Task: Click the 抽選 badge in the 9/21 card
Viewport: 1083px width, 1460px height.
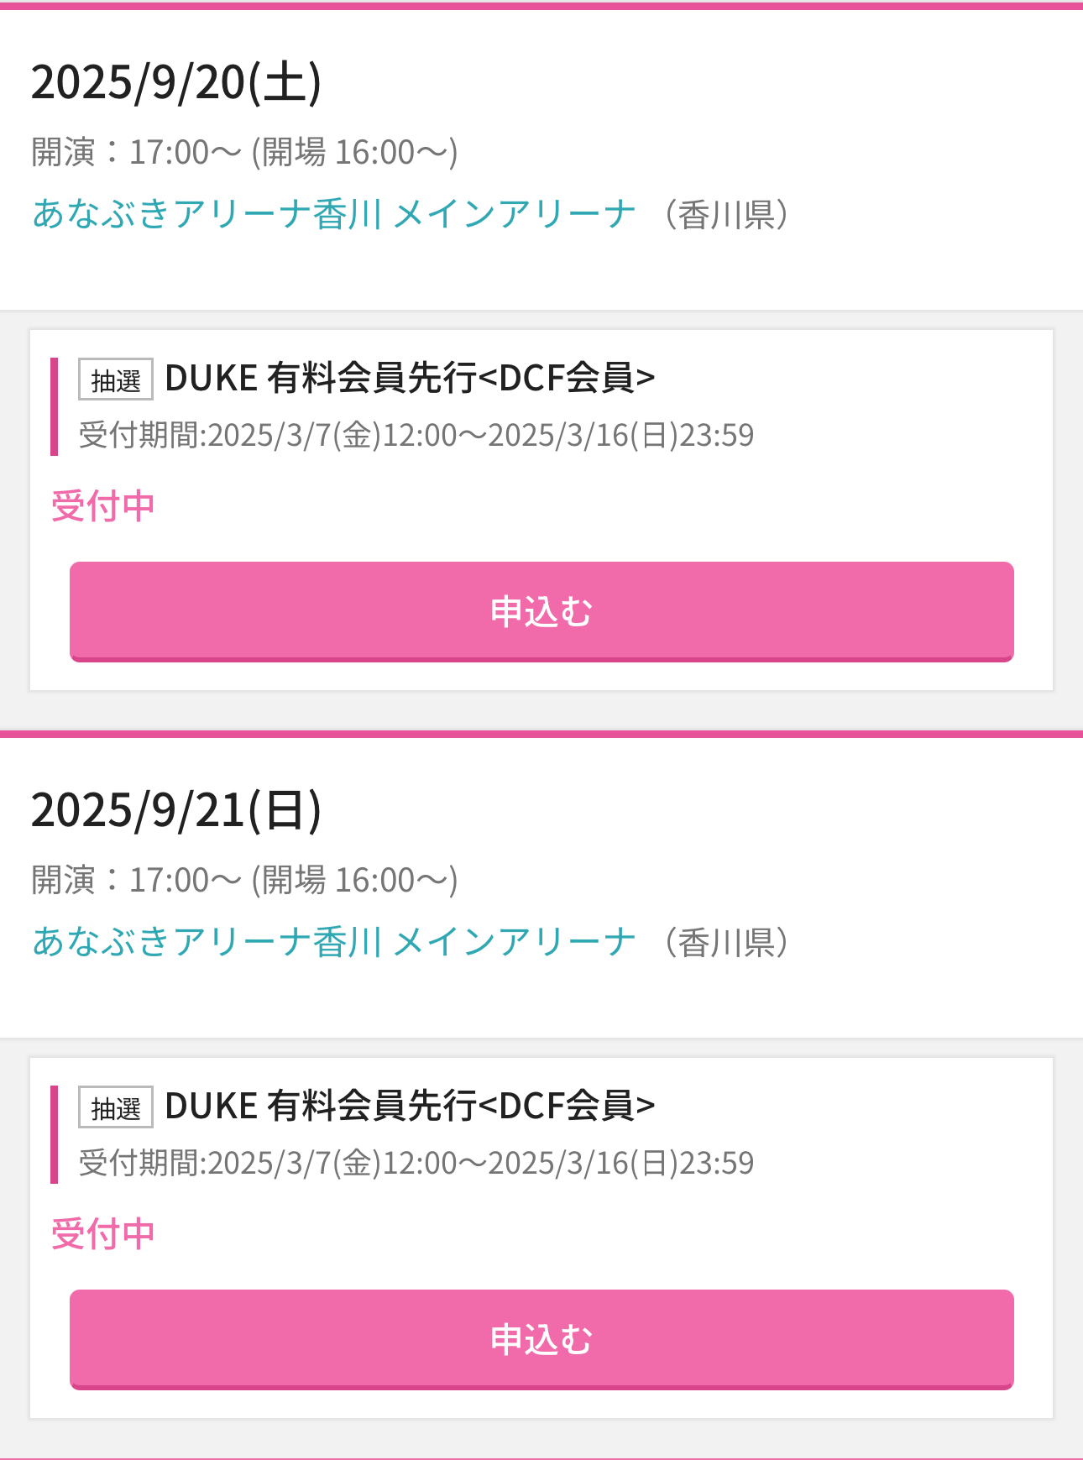Action: (116, 1107)
